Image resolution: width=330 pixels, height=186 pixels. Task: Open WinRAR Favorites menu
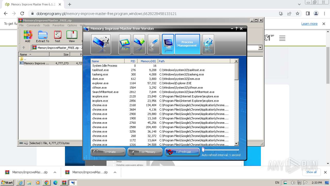pos(59,25)
